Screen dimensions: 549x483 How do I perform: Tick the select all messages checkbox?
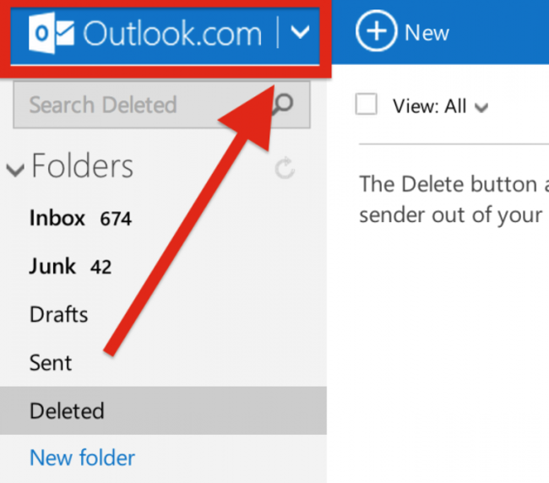(x=367, y=104)
